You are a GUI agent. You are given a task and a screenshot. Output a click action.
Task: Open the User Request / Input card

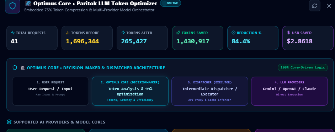[x=50, y=91]
